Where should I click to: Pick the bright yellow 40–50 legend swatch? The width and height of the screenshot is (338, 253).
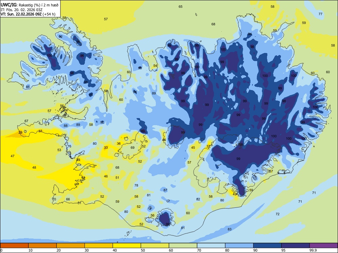pyautogui.click(x=127, y=246)
